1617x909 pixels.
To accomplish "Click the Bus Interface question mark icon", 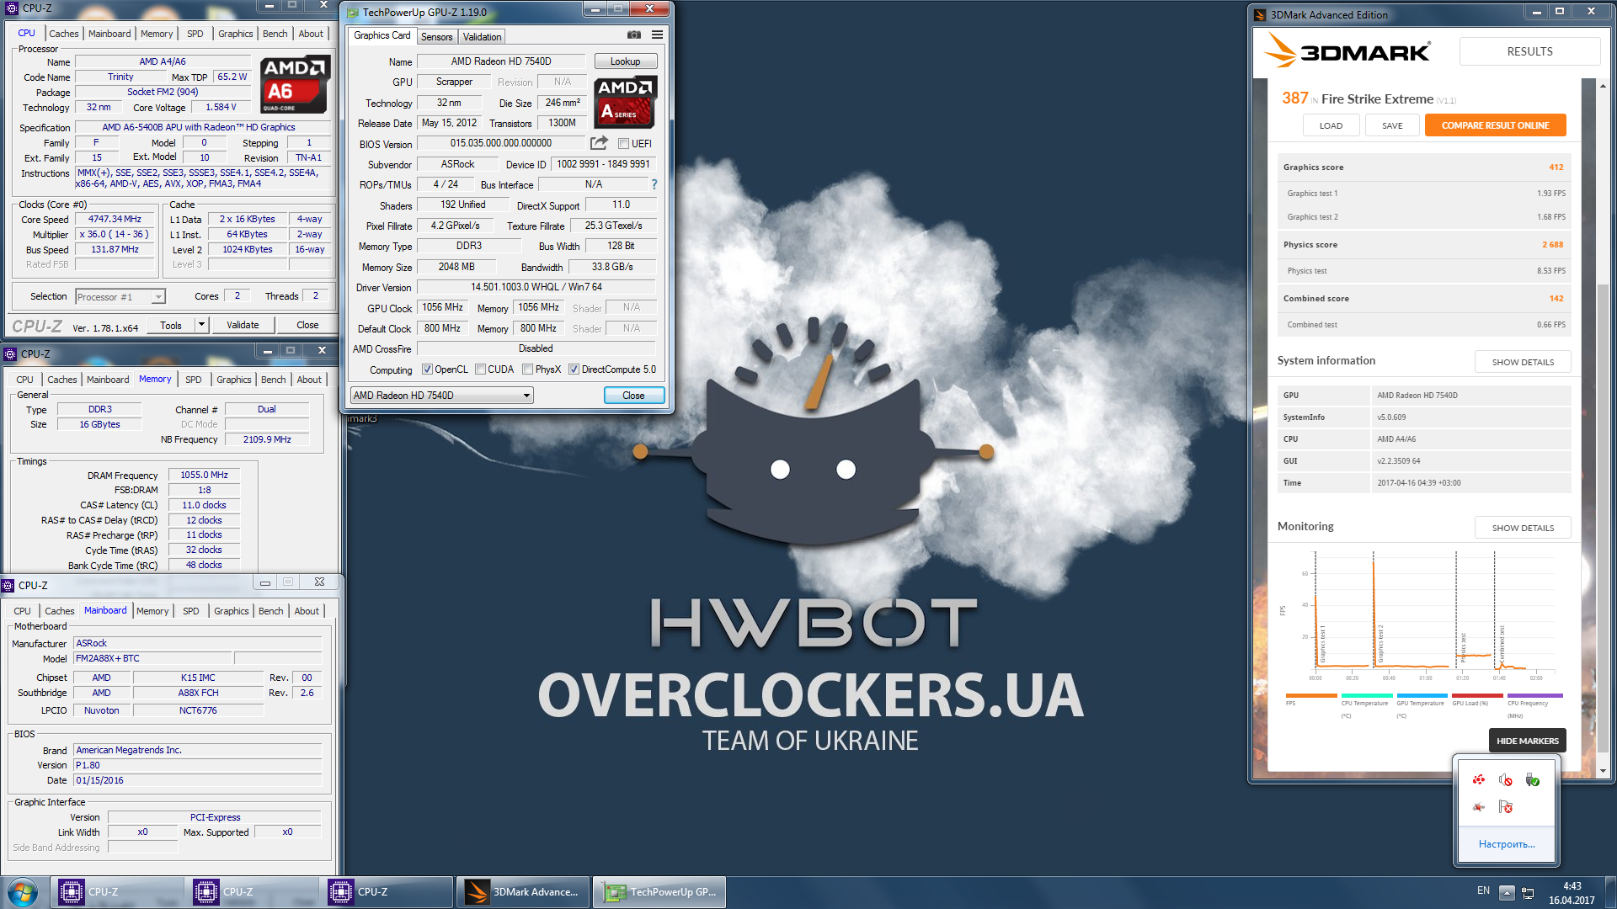I will coord(654,184).
